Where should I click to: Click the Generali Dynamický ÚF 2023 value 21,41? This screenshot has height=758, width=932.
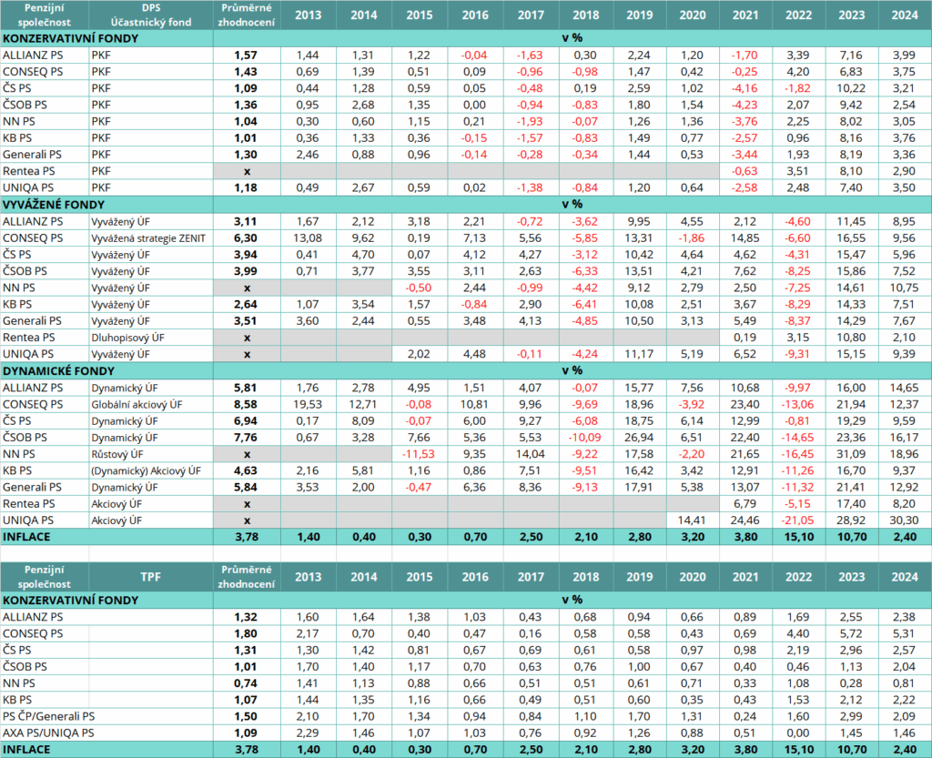[x=851, y=488]
